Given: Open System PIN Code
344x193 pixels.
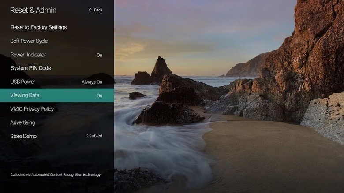Looking at the screenshot, I should pos(31,68).
